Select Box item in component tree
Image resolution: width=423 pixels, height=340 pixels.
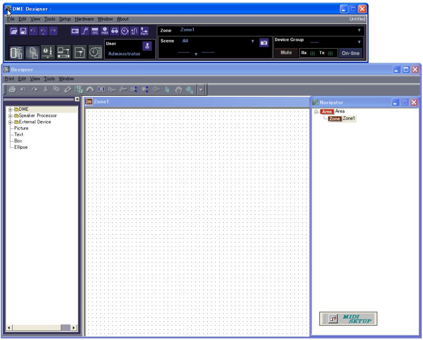(x=18, y=141)
